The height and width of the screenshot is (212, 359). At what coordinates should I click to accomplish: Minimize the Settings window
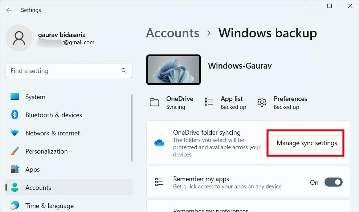coord(309,6)
